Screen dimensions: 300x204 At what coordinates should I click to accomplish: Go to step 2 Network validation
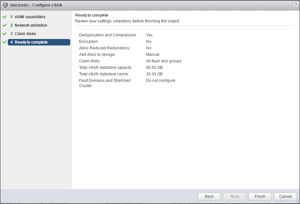[29, 25]
